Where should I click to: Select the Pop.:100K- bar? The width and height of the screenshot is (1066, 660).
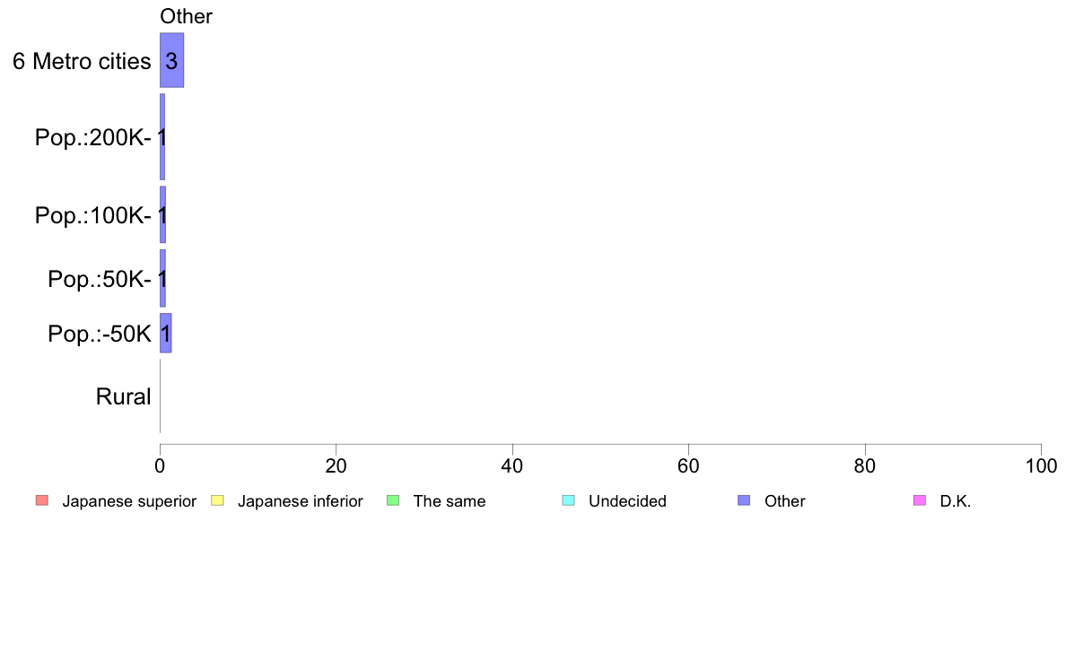point(163,215)
